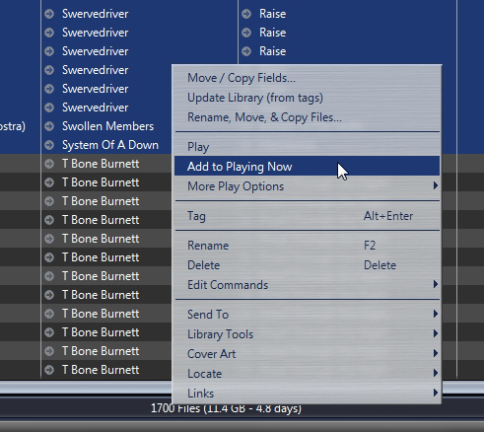Screen dimensions: 484x432
Task: Choose Add to Playing Now
Action: point(307,166)
